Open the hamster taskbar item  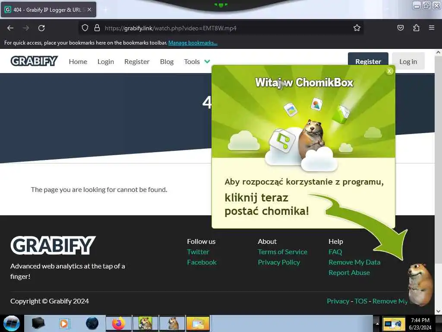172,323
